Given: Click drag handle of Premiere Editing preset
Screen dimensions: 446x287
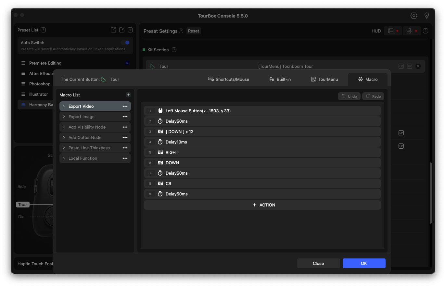Looking at the screenshot, I should pos(23,63).
